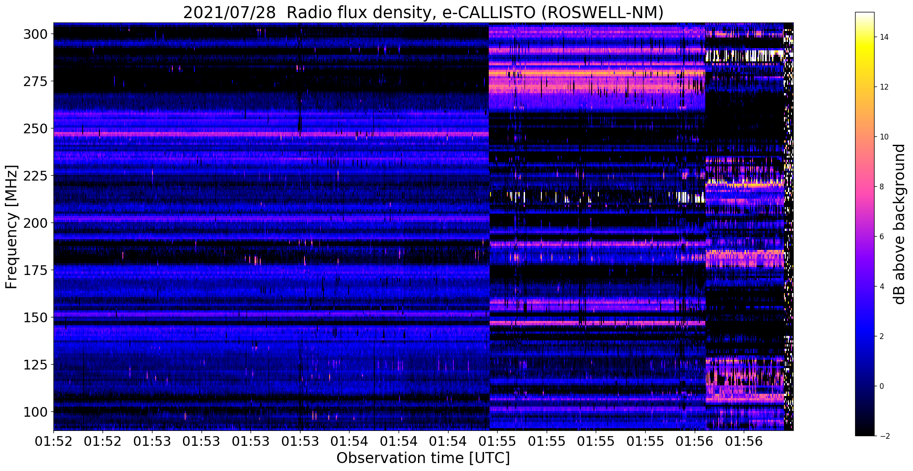Click the plot title mentioning e-CALLISTO (ROSWELL-NM)

click(423, 12)
